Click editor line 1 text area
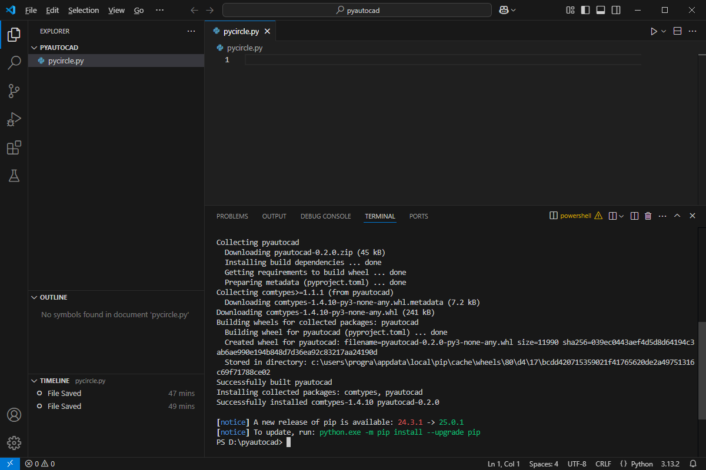This screenshot has width=706, height=470. point(443,60)
